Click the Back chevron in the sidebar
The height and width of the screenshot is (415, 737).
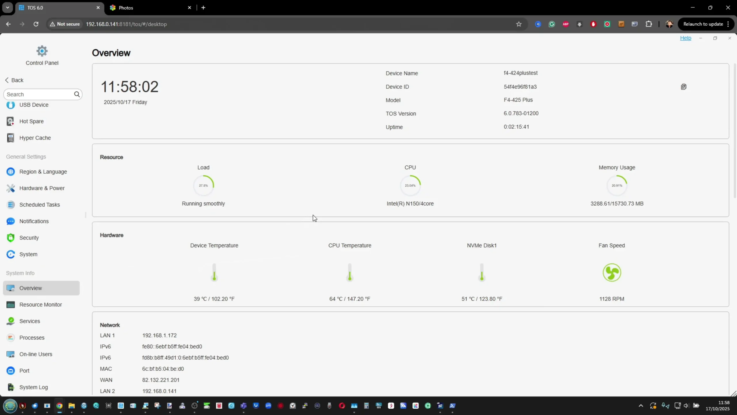coord(7,80)
